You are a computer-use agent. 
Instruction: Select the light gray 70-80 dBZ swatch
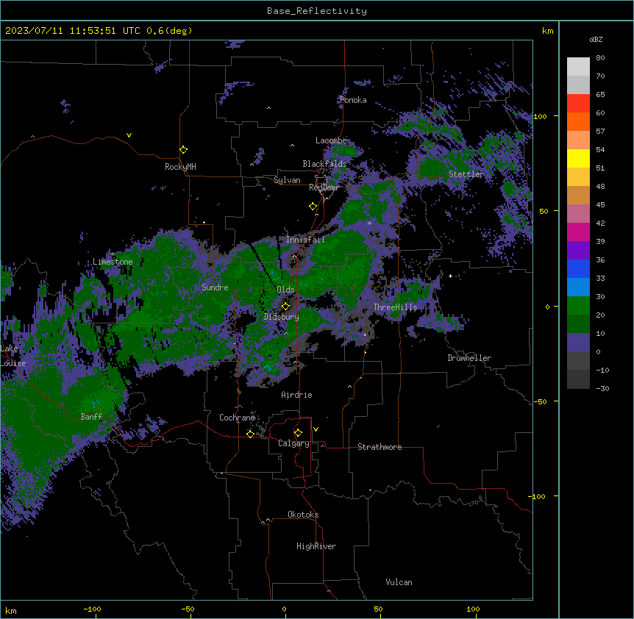point(578,67)
